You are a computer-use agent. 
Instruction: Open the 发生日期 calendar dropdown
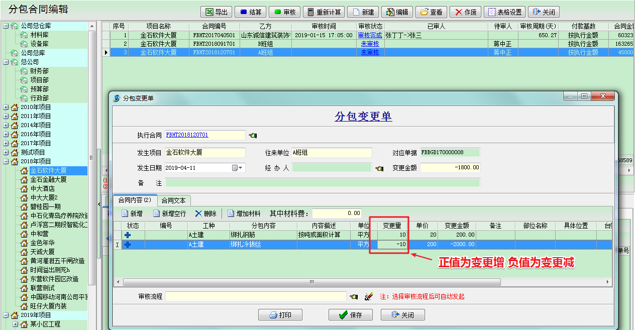[x=238, y=168]
